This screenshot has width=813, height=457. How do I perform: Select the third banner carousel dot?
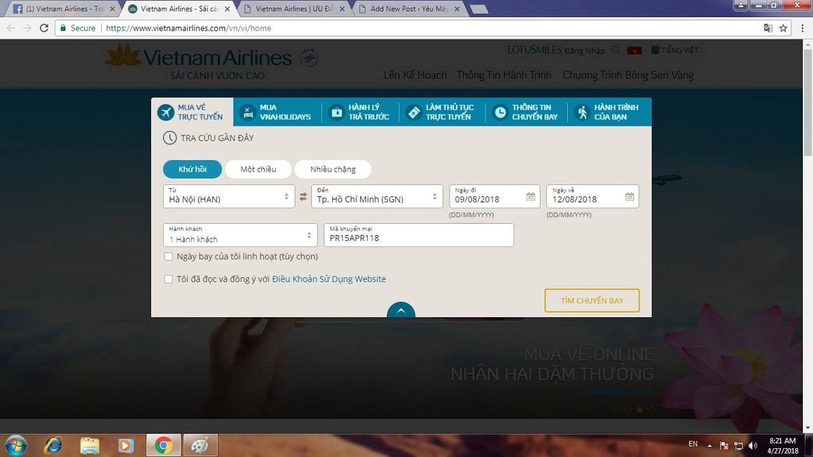coord(640,410)
